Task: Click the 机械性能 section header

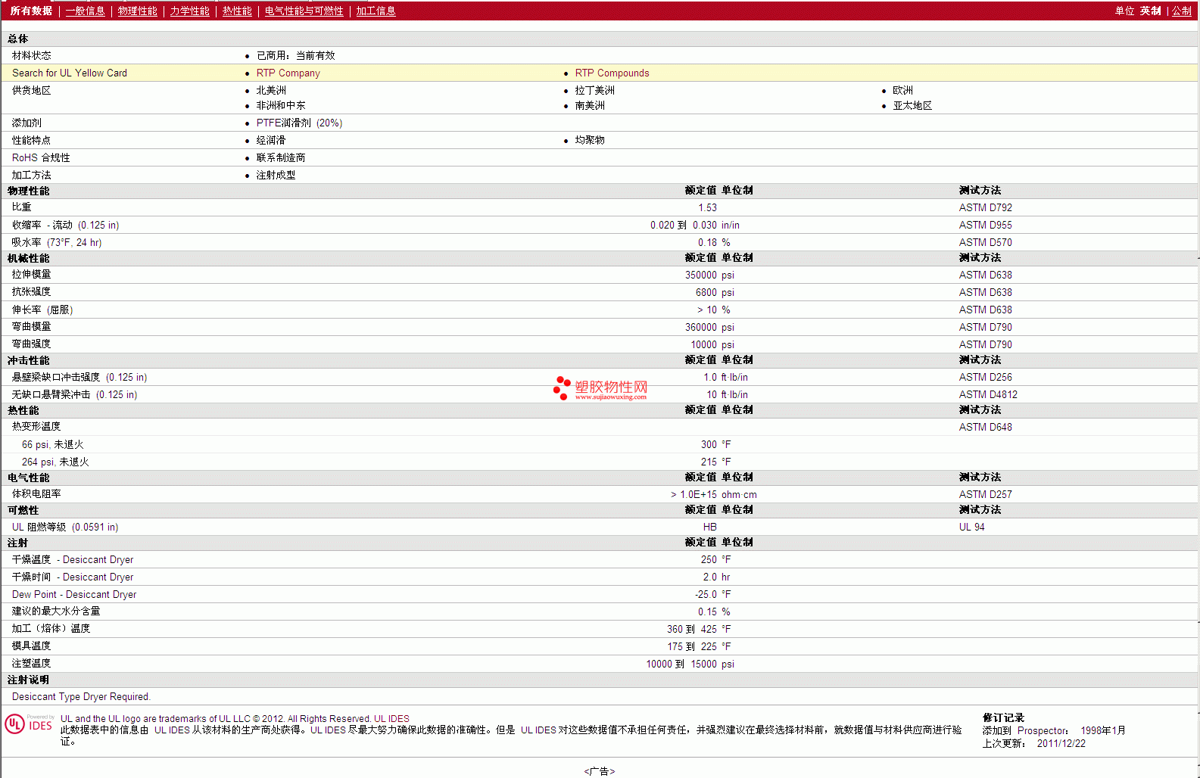Action: coord(28,258)
